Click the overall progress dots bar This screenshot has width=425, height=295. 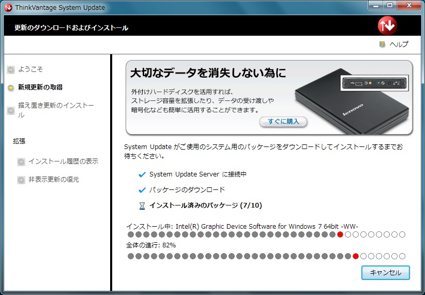(x=266, y=256)
